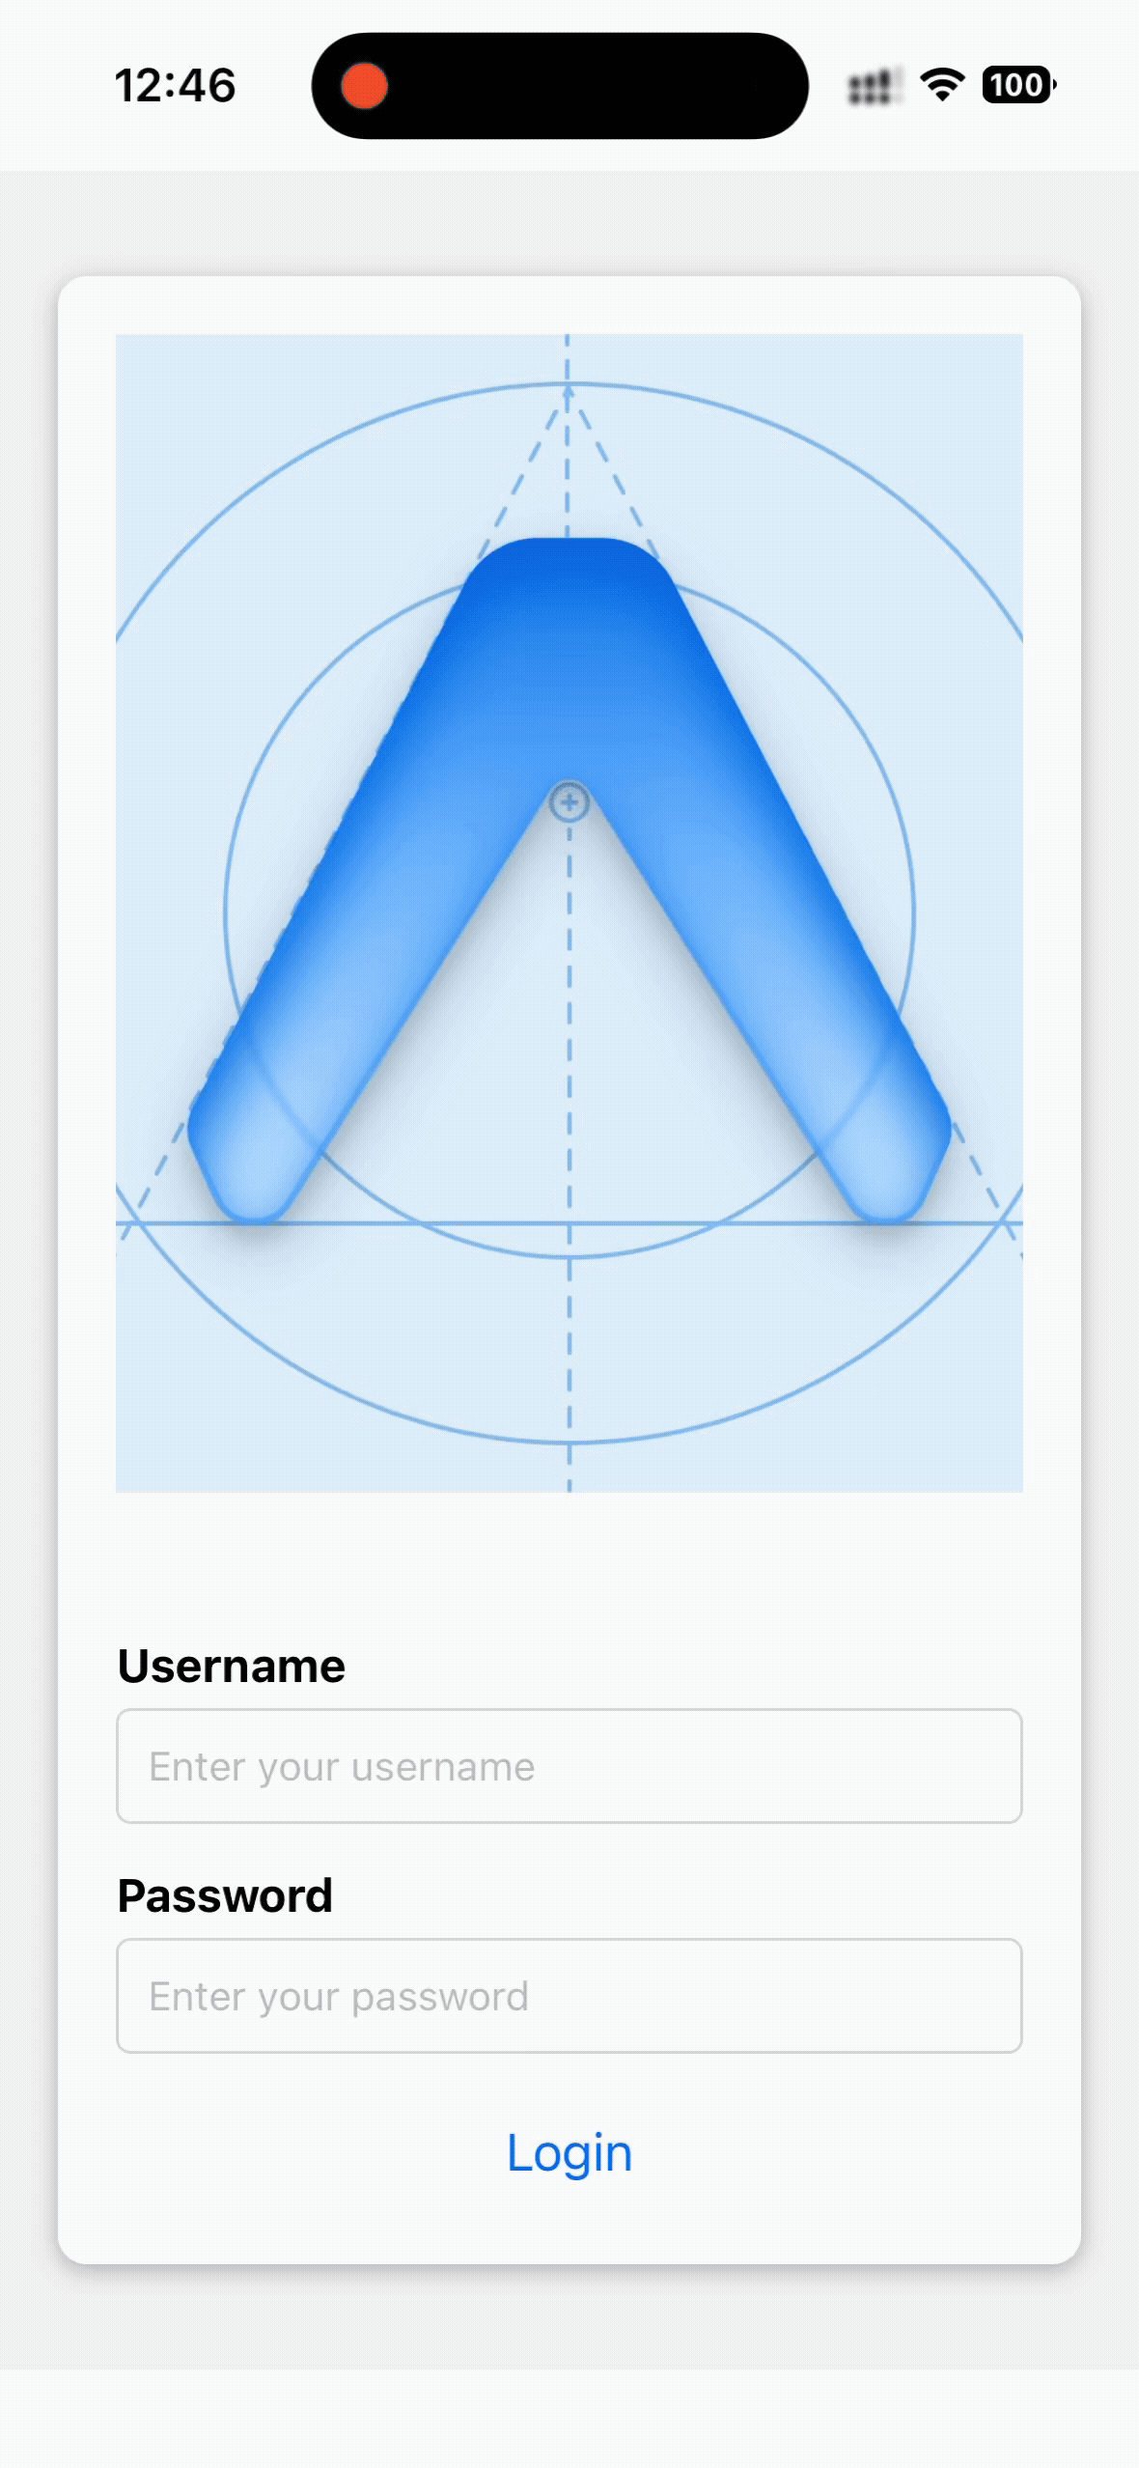This screenshot has width=1139, height=2468.
Task: Click the "Enter your password" placeholder text
Action: 339,1997
